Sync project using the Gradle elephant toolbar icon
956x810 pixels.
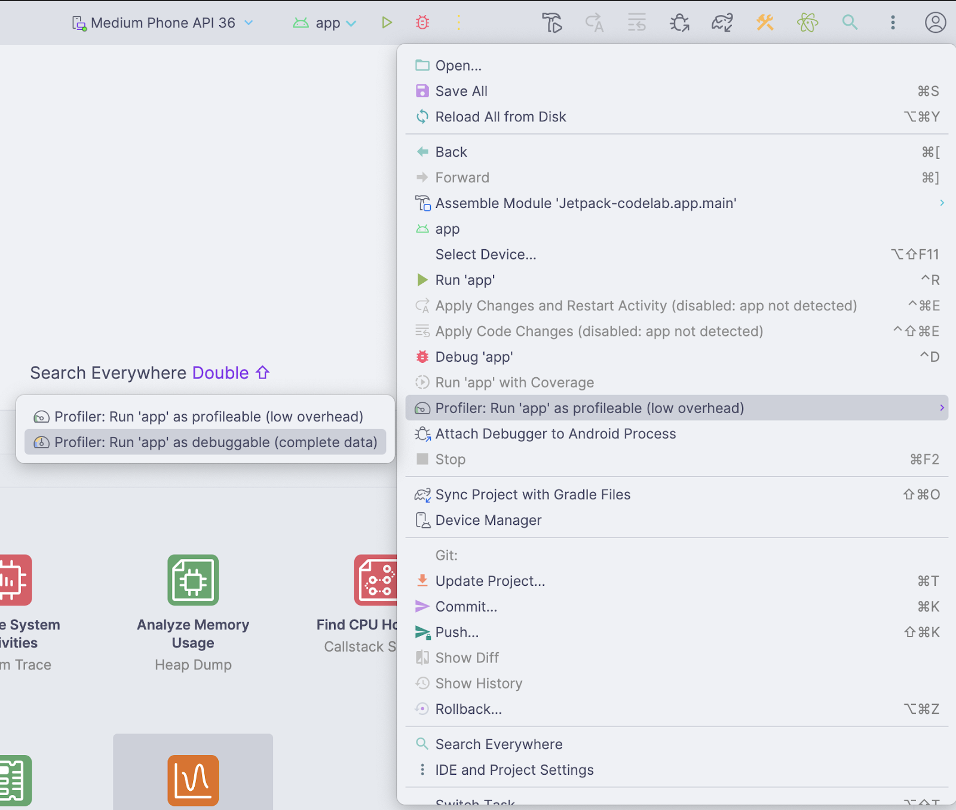[x=722, y=22]
